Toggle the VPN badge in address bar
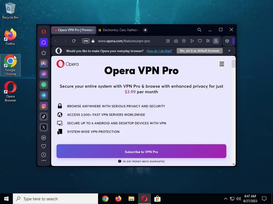The image size is (273, 204). (x=86, y=41)
